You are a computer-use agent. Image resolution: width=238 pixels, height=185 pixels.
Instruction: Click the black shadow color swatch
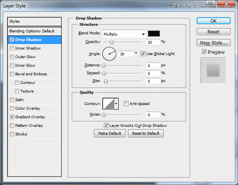pos(154,34)
